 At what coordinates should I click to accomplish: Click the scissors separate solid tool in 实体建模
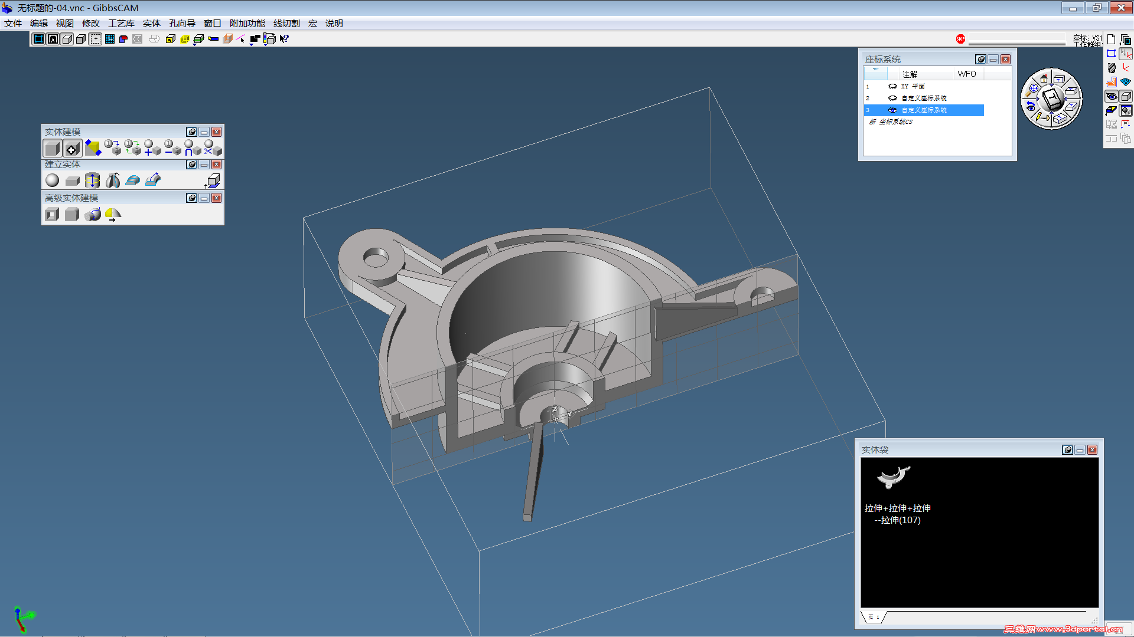(213, 147)
